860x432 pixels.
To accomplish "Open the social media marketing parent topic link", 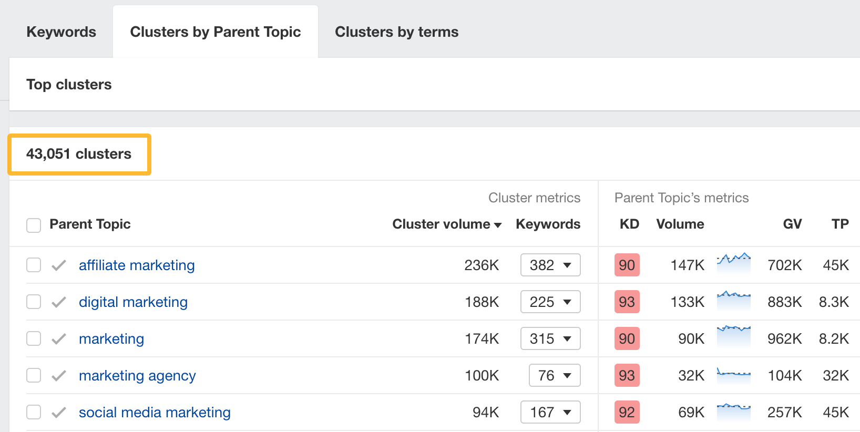I will (x=155, y=413).
